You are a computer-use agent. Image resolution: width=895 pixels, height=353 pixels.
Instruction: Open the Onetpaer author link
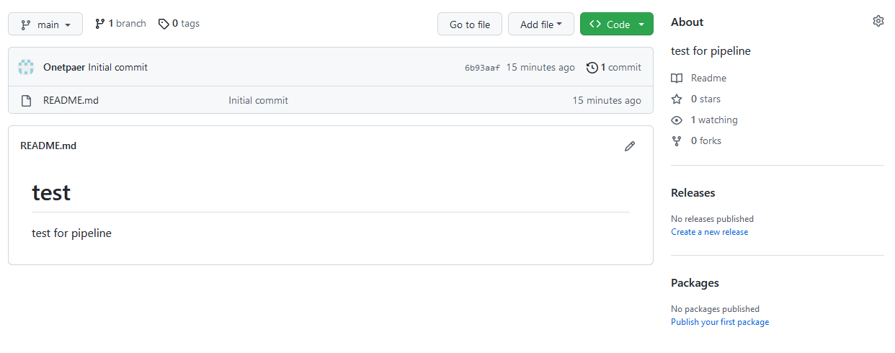tap(64, 67)
